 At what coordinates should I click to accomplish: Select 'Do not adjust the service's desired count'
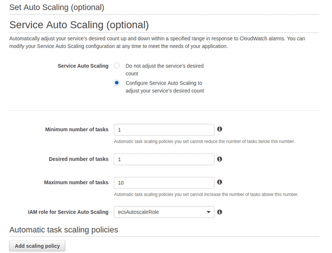click(116, 65)
